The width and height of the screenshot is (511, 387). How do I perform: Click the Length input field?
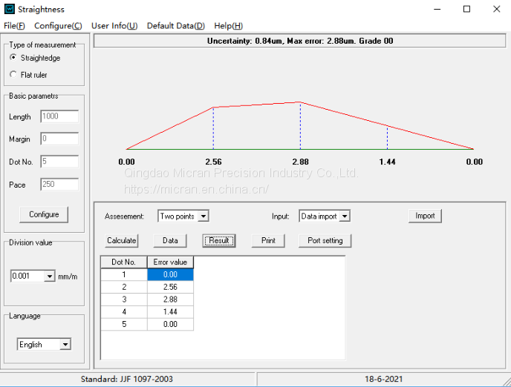point(59,116)
